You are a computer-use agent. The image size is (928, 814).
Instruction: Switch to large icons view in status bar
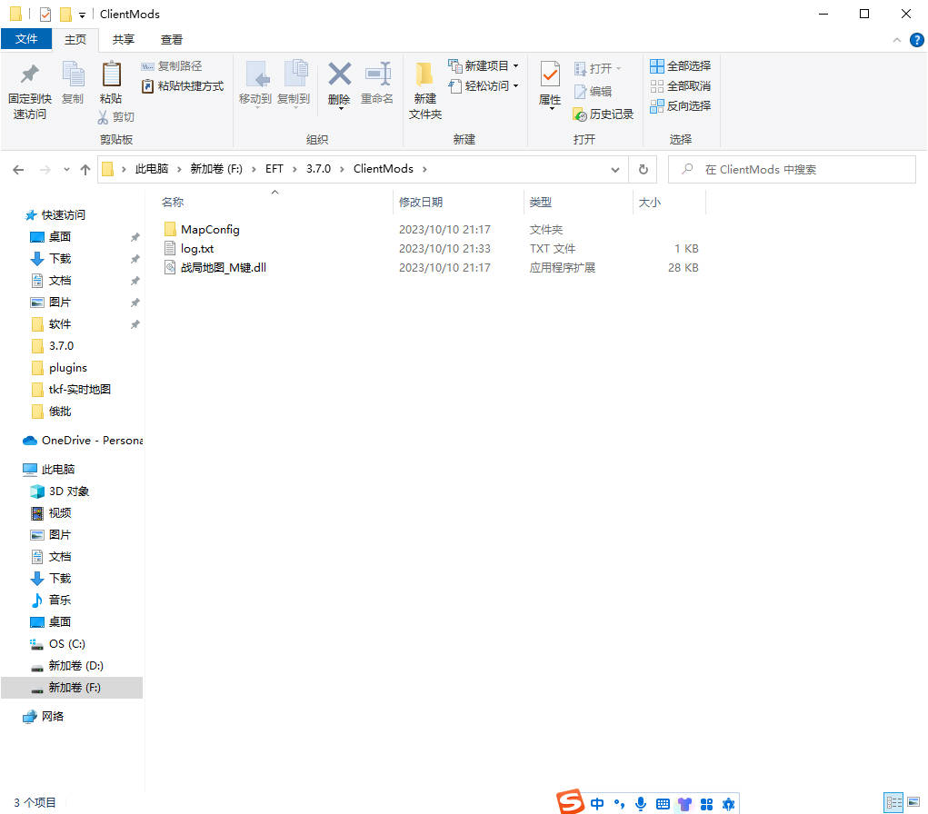tap(913, 802)
